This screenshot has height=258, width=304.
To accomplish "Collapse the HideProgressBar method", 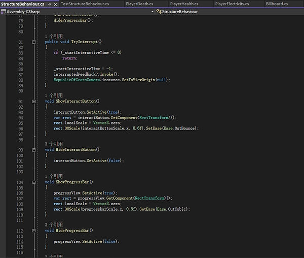I will point(34,231).
